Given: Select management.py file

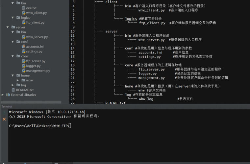Looking at the screenshot, I should click(x=38, y=71).
